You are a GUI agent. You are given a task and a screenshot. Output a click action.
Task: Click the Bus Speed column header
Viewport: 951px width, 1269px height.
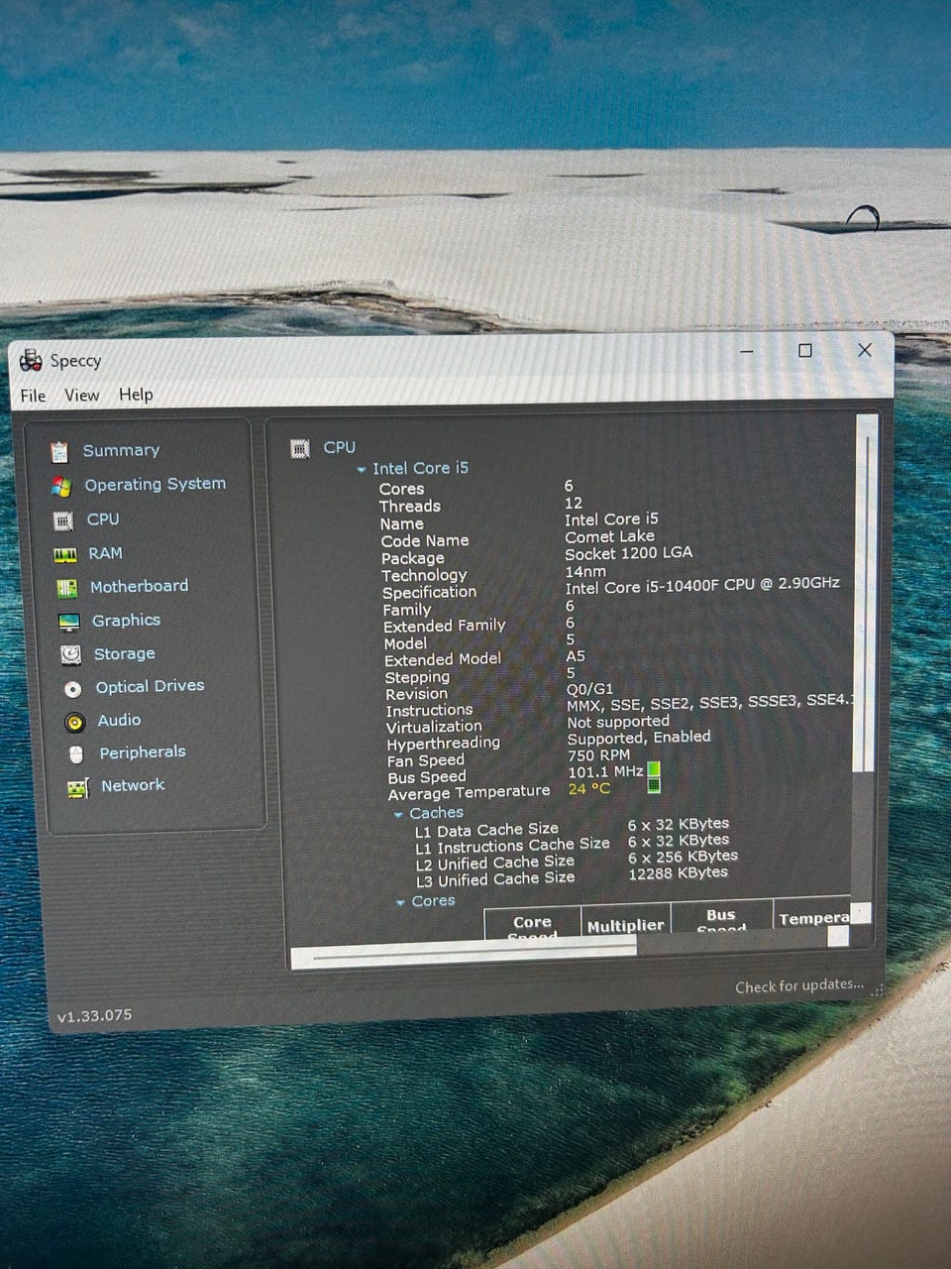point(721,917)
